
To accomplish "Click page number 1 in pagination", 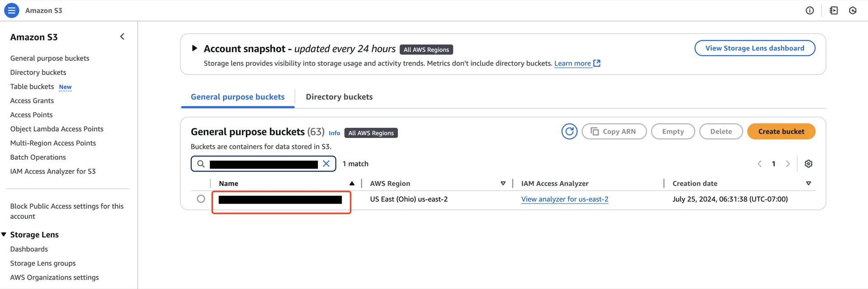I will 774,164.
